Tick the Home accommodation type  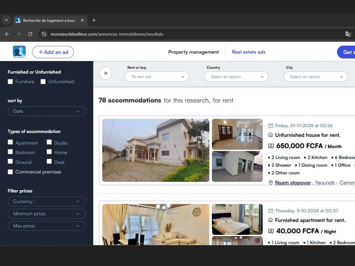49,152
